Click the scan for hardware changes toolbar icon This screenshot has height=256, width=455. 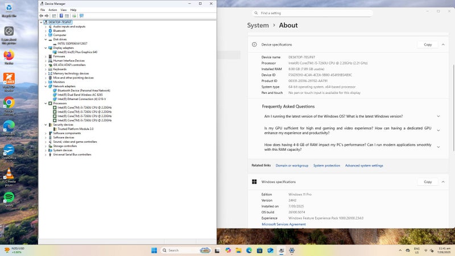(82, 16)
